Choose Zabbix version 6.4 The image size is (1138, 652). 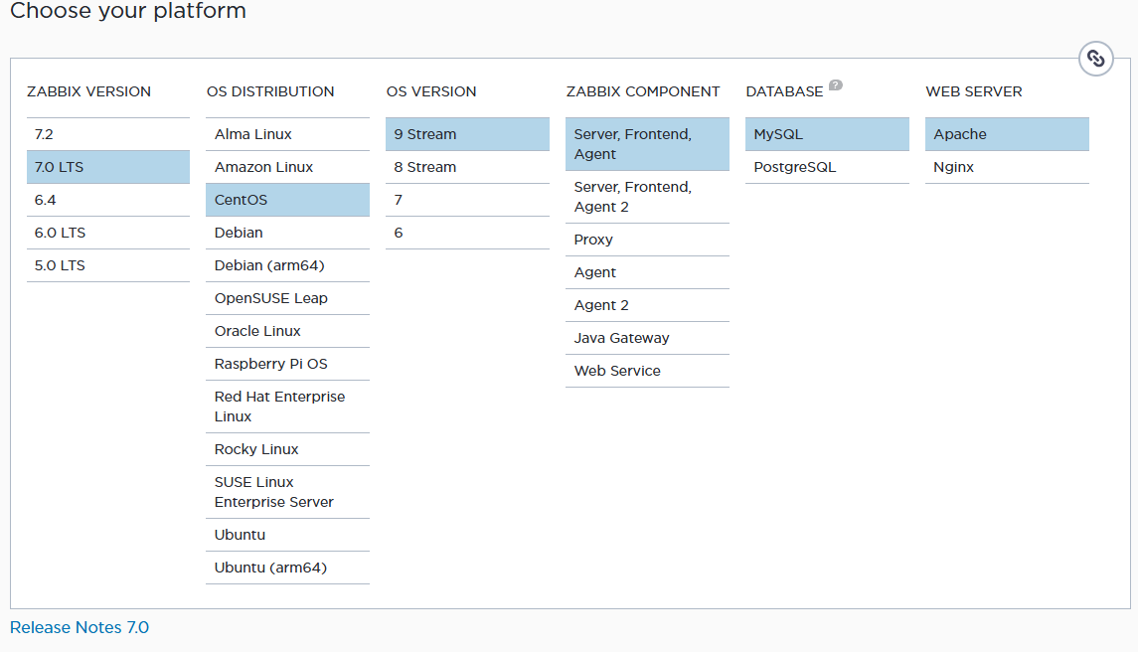107,200
